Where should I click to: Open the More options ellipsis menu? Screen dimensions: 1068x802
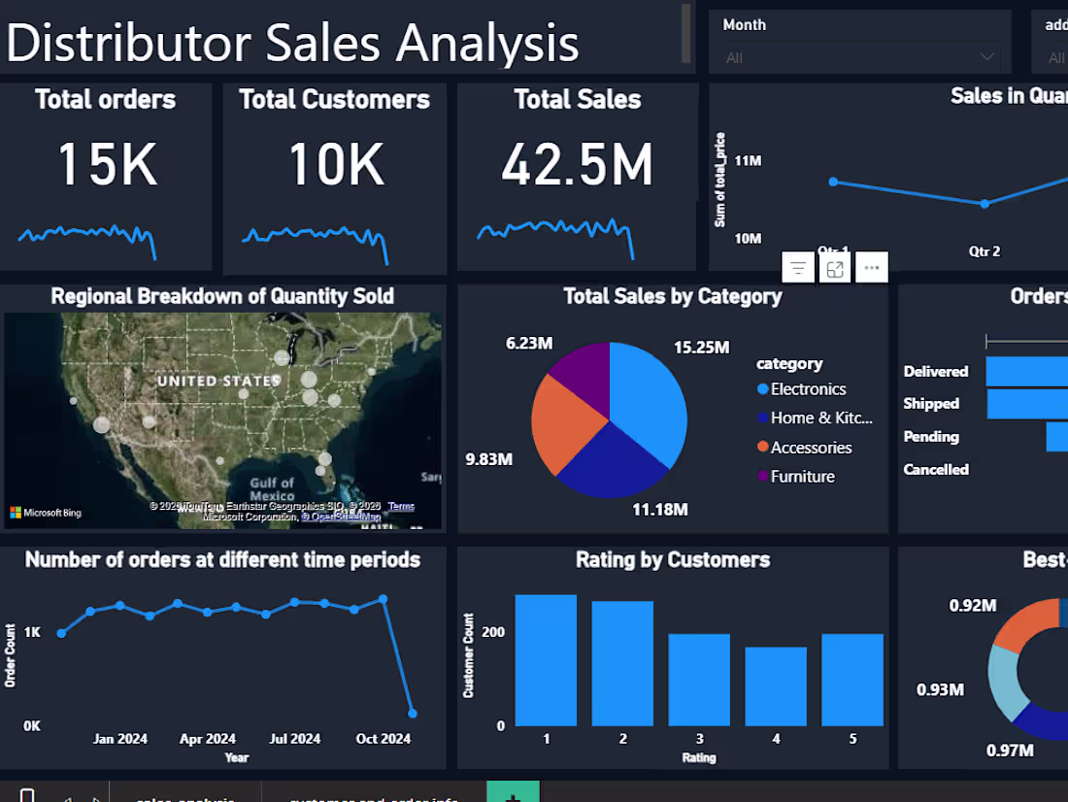pyautogui.click(x=872, y=268)
